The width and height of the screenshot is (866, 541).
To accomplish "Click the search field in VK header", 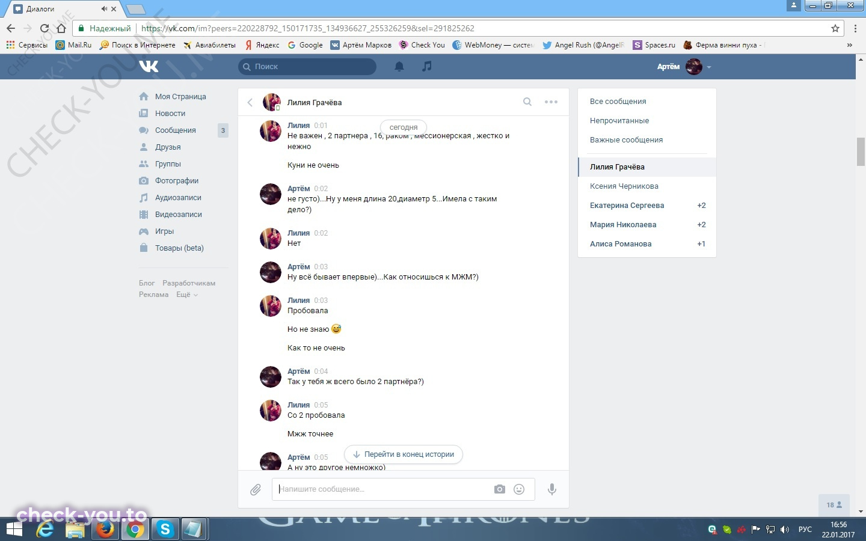I will (x=307, y=66).
